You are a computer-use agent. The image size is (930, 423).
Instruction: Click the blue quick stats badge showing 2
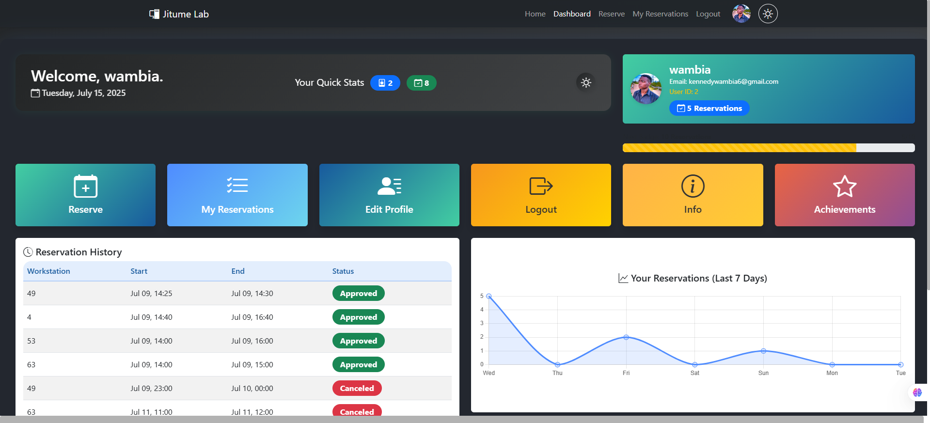tap(385, 83)
